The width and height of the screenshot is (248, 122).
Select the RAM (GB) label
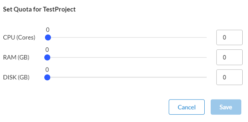pyautogui.click(x=16, y=57)
